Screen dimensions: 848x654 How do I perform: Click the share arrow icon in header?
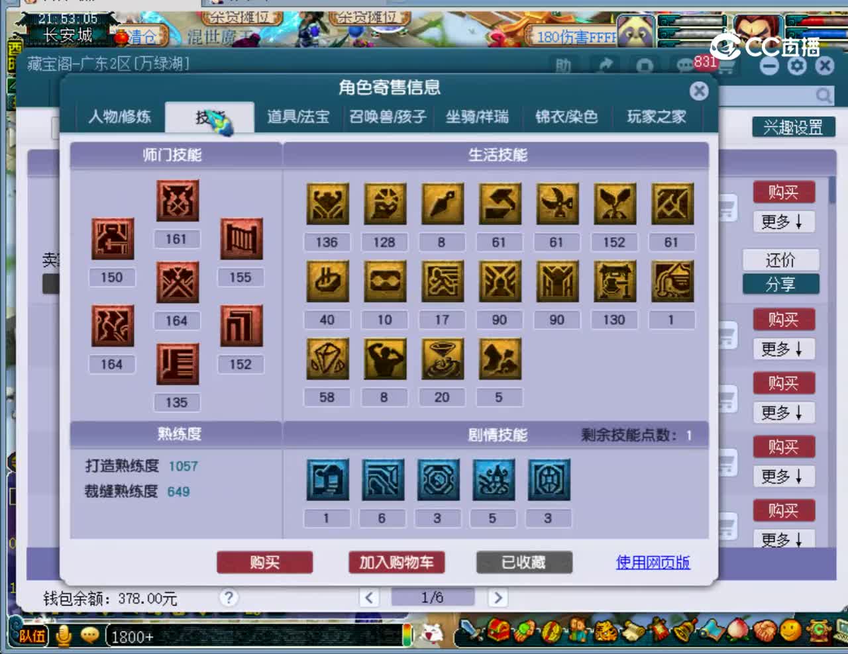[x=606, y=65]
